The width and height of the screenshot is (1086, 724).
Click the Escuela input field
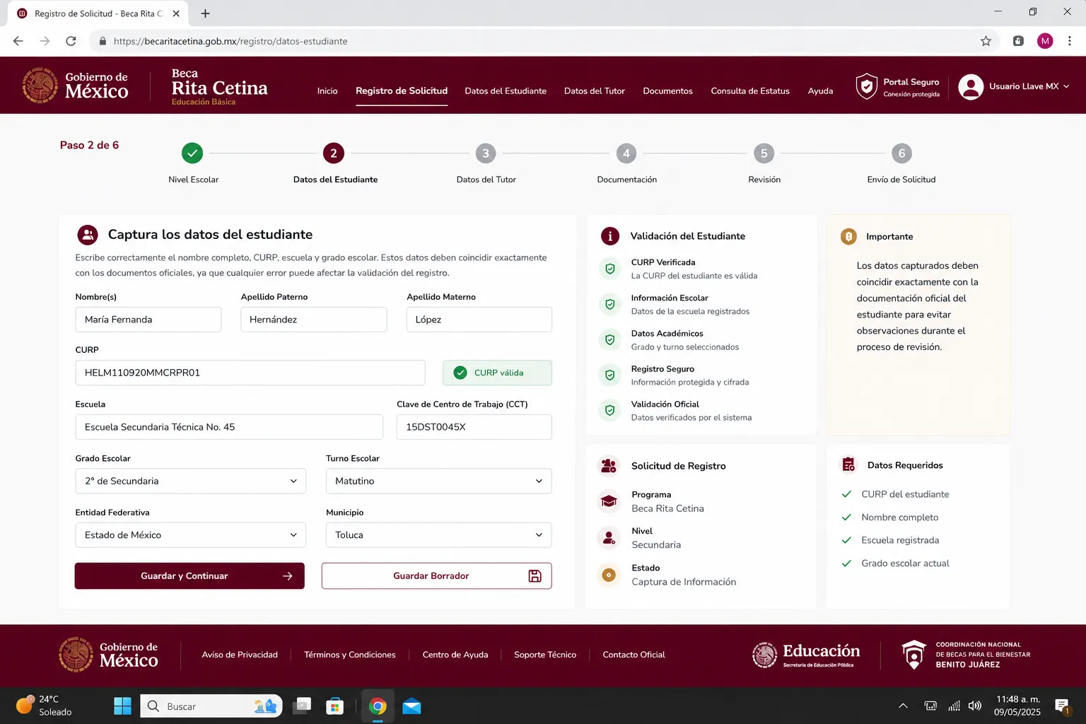click(x=229, y=427)
